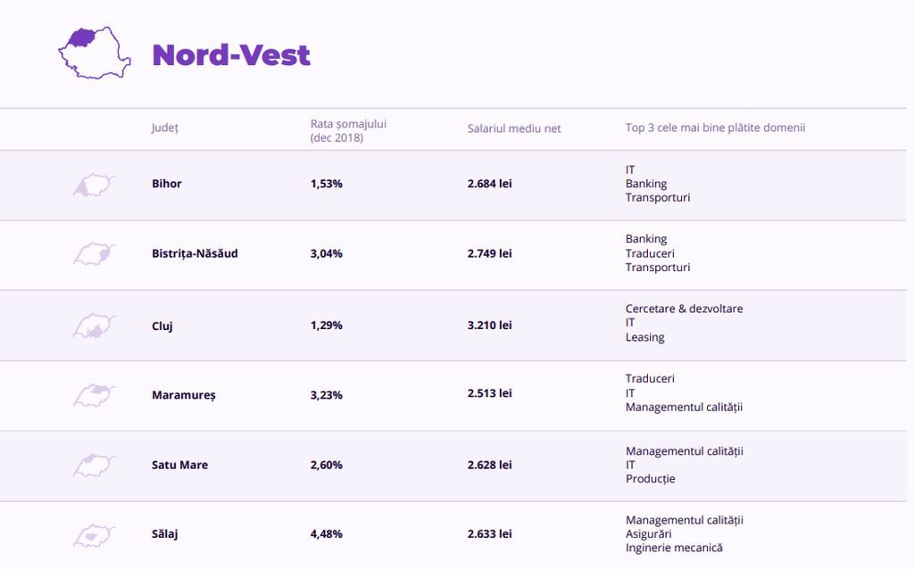Click the Cluj county name
This screenshot has width=914, height=569.
(x=162, y=326)
